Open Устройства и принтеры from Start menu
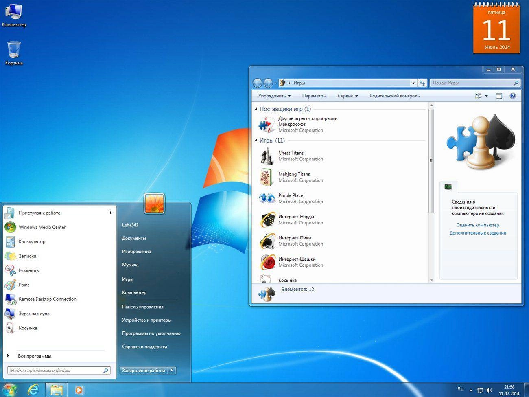529x397 pixels. [146, 320]
